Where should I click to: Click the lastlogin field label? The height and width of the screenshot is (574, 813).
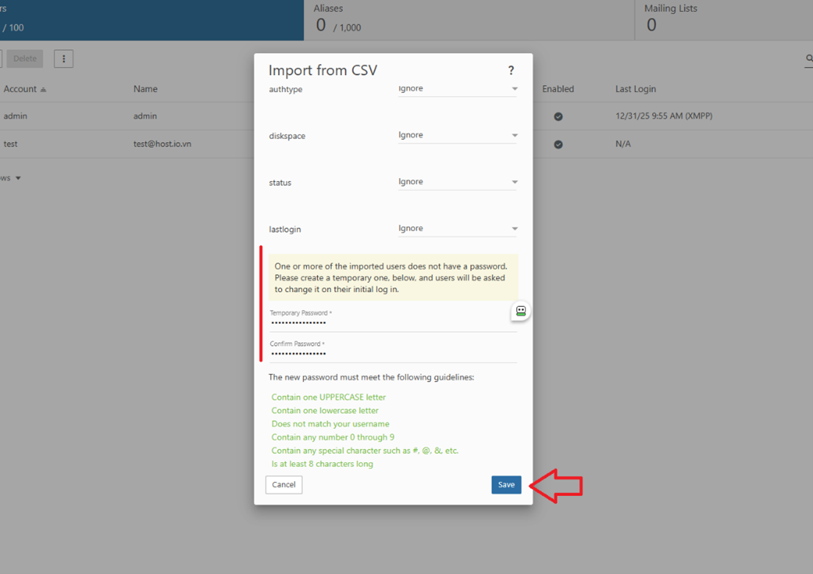tap(285, 229)
